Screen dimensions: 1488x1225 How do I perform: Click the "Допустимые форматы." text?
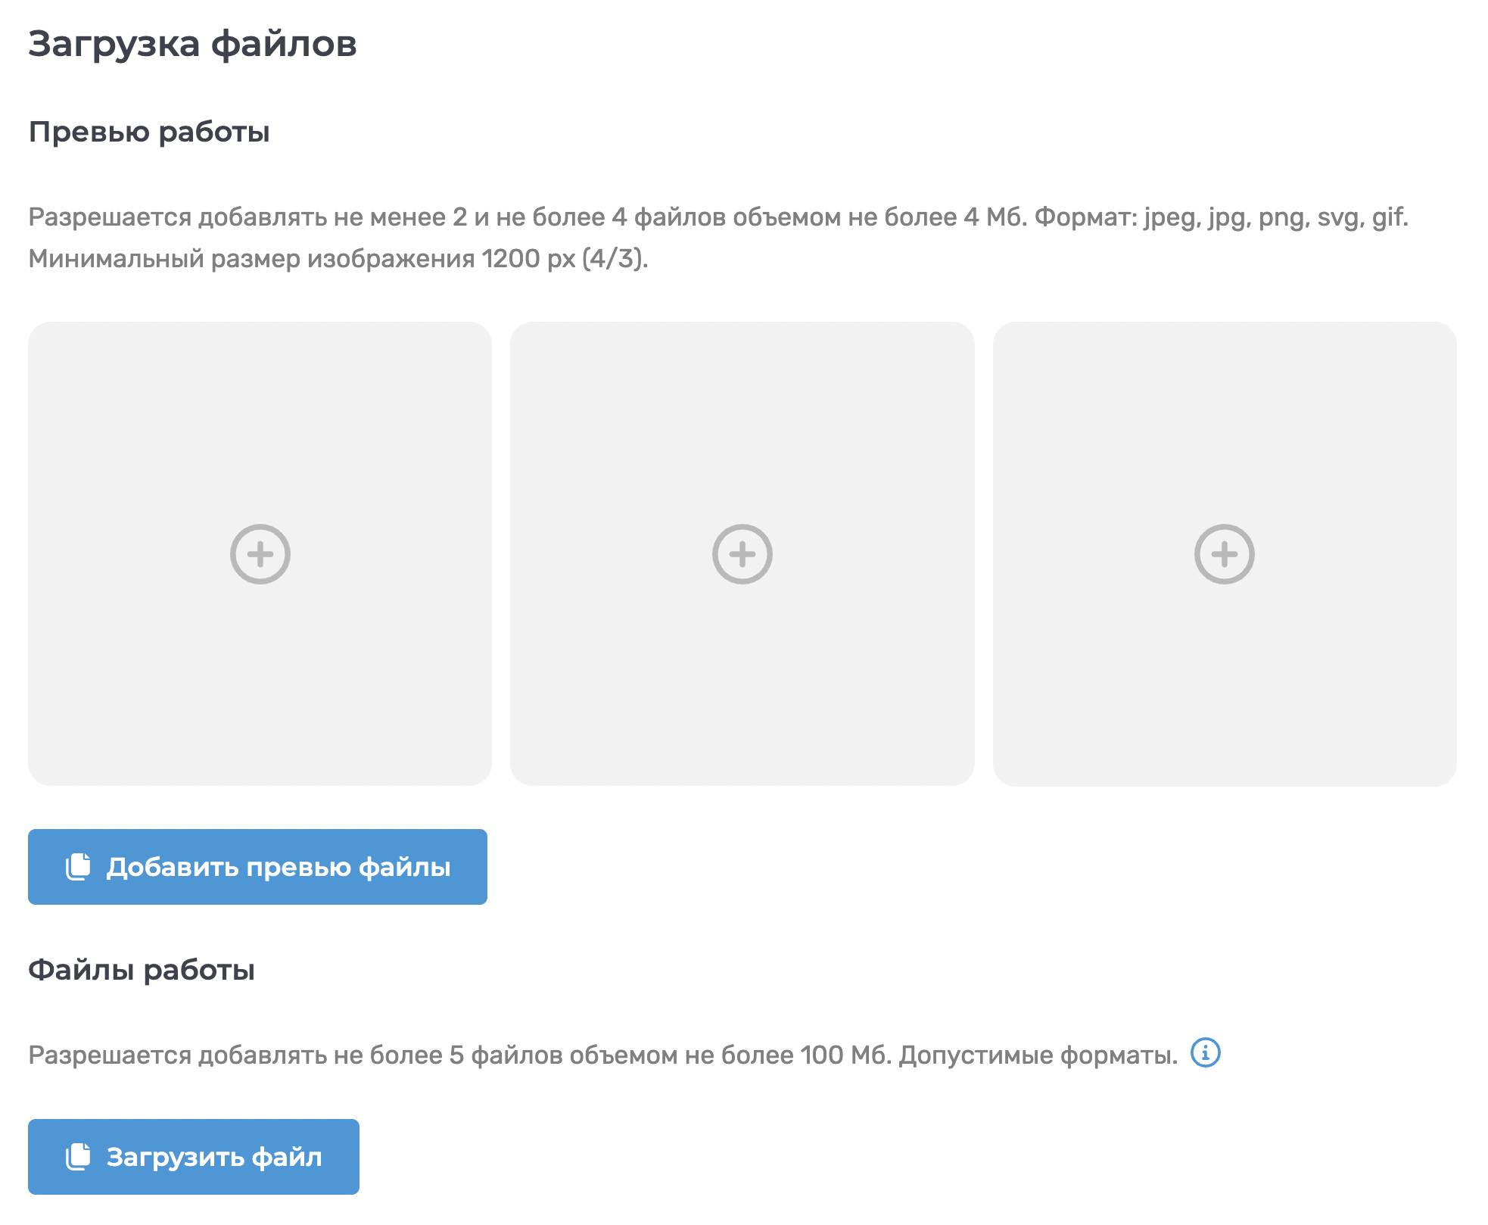click(1038, 1055)
